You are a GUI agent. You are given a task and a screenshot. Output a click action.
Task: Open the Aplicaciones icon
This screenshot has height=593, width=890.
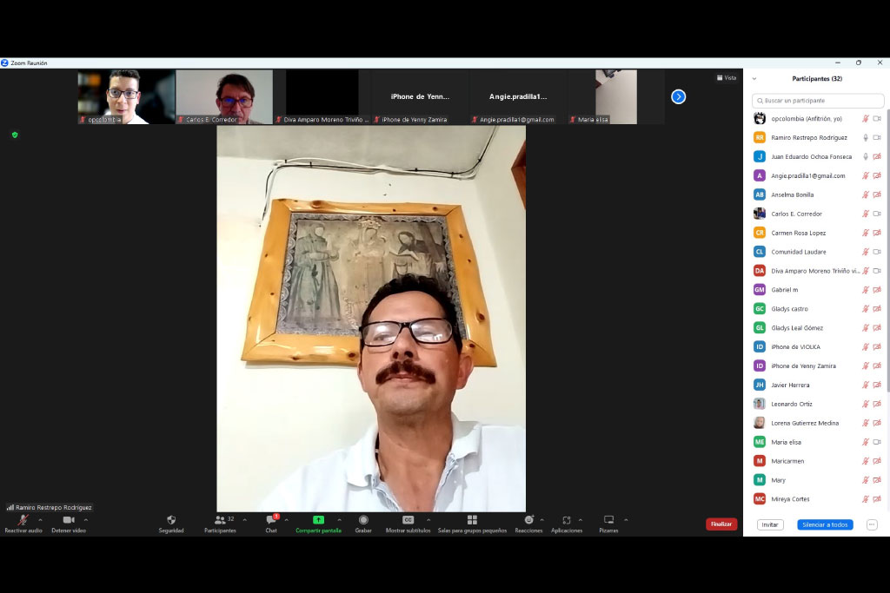(x=567, y=519)
